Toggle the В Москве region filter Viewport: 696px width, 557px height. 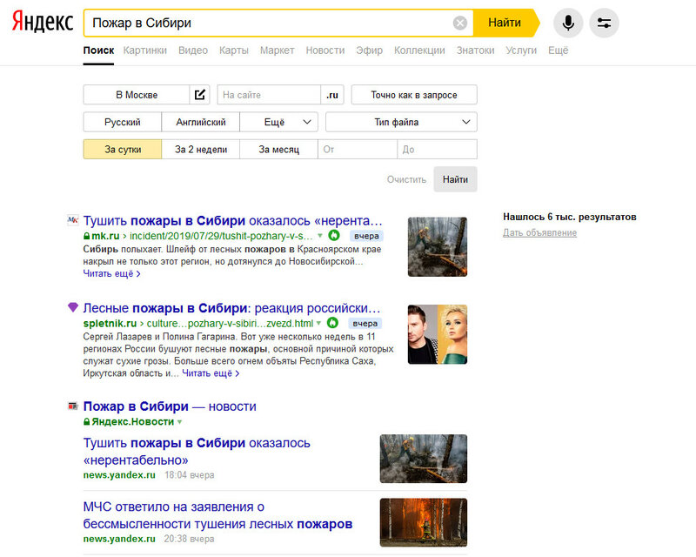(x=137, y=95)
